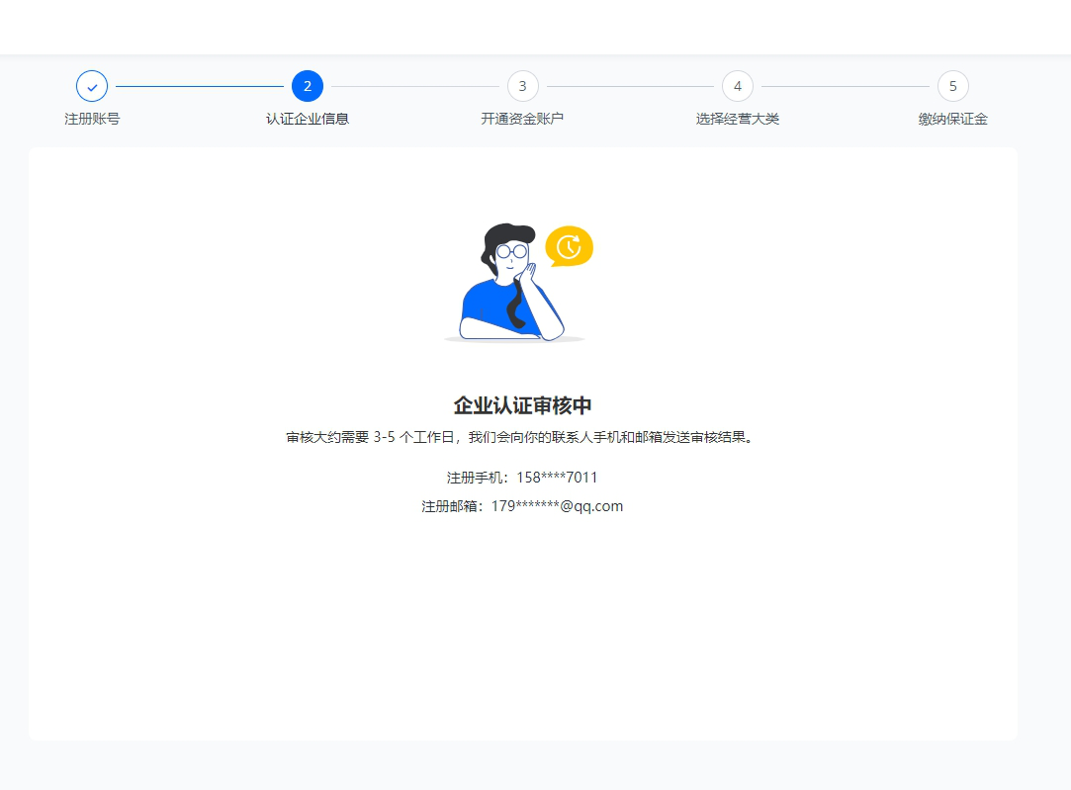Go to the 选择经营大类 step label
This screenshot has width=1071, height=790.
click(738, 119)
